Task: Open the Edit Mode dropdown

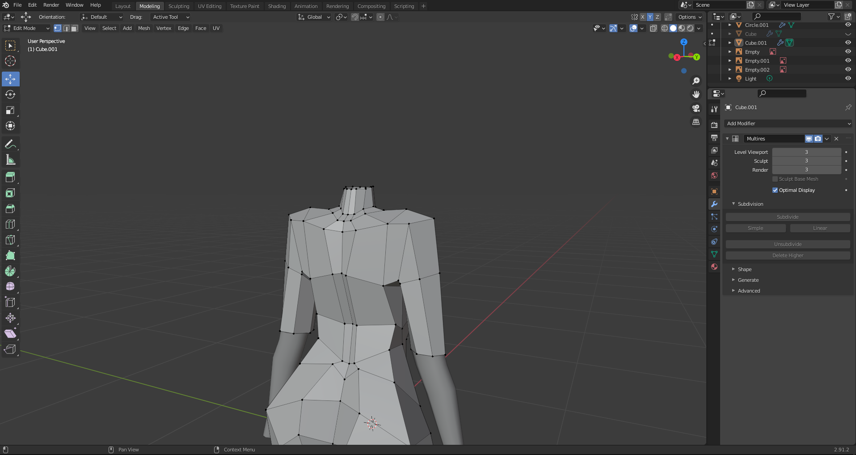Action: coord(26,28)
